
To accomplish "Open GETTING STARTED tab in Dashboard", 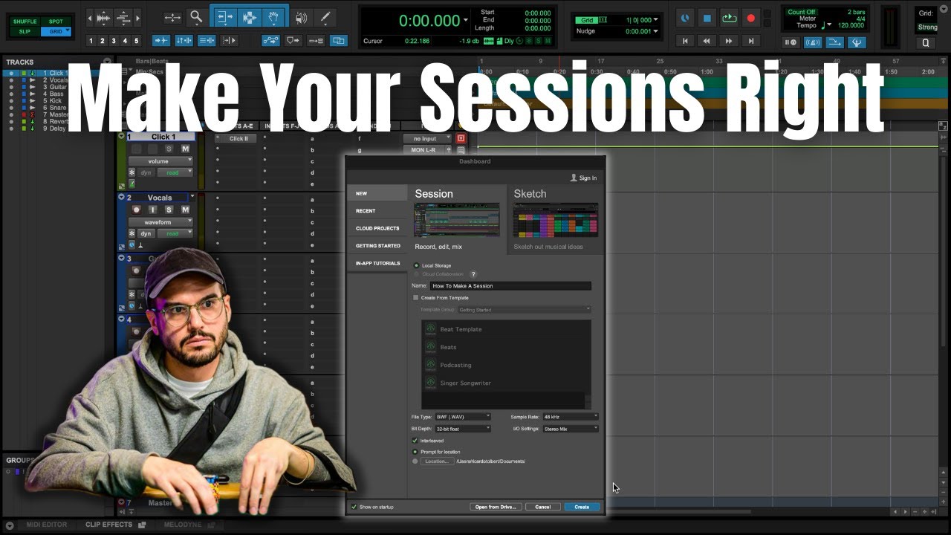I will click(377, 246).
